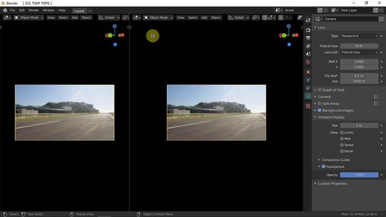Click the blue Z axis on right viewport gizmo
This screenshot has height=217, width=386.
pyautogui.click(x=288, y=26)
